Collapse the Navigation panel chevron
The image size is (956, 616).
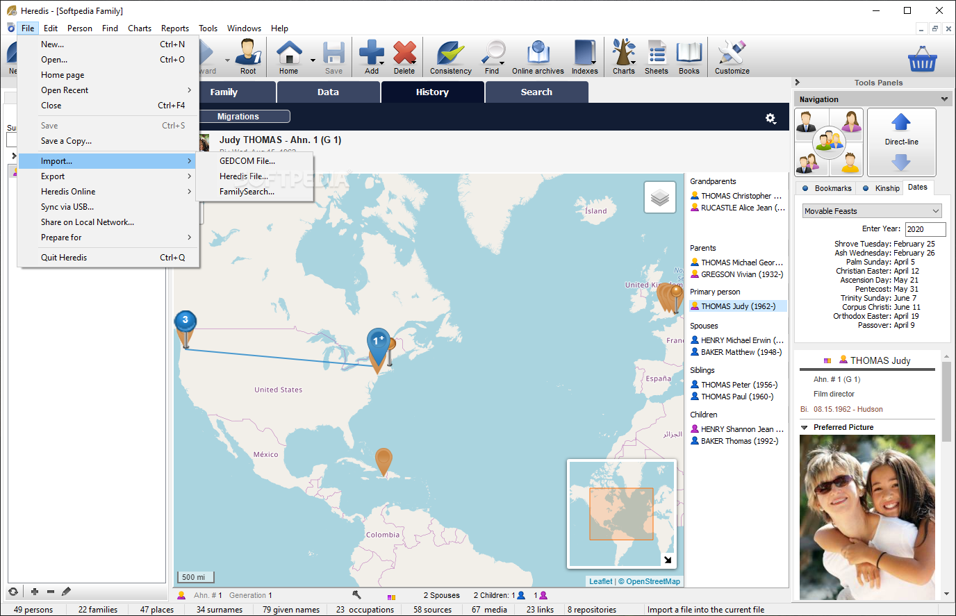click(x=944, y=99)
